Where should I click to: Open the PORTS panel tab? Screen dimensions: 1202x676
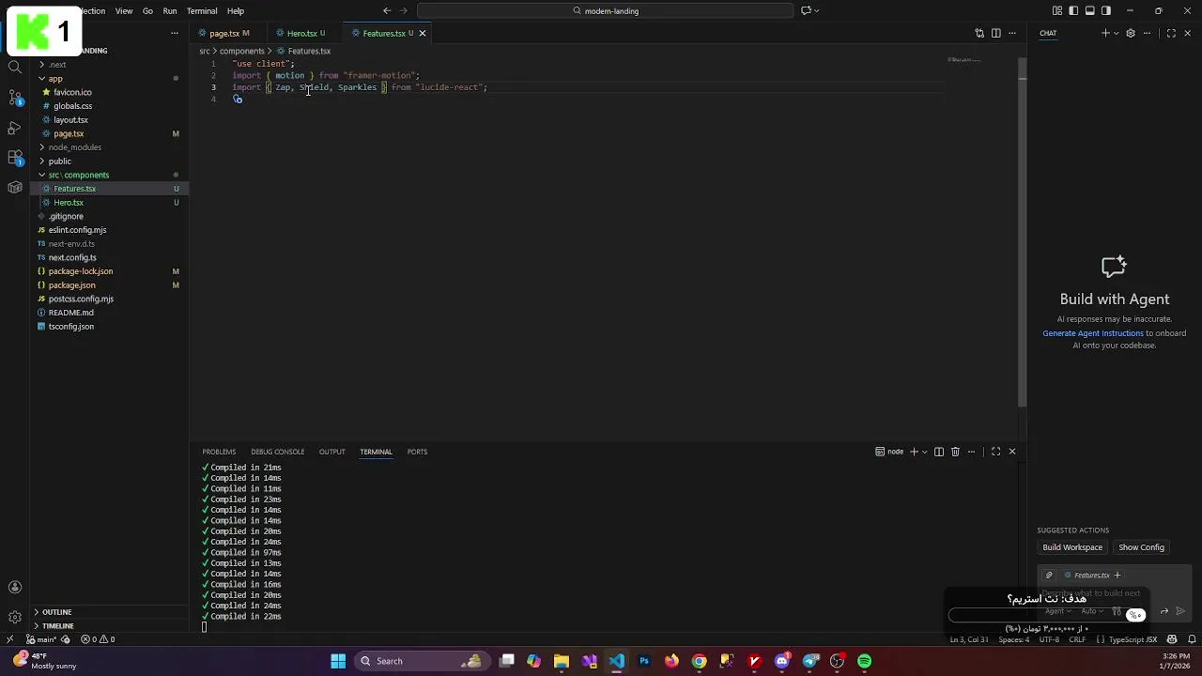point(417,452)
